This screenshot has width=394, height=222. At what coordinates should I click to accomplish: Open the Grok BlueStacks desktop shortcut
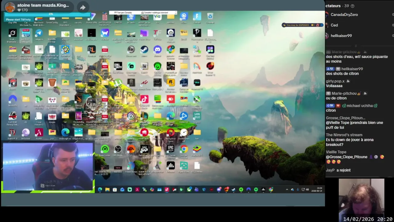(x=13, y=33)
